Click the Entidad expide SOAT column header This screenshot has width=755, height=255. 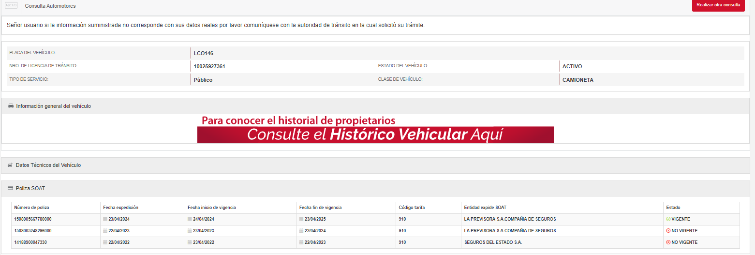click(485, 208)
